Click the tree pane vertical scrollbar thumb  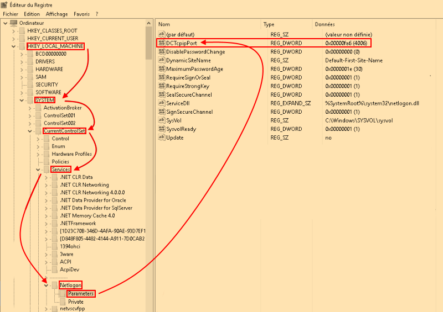coord(149,43)
